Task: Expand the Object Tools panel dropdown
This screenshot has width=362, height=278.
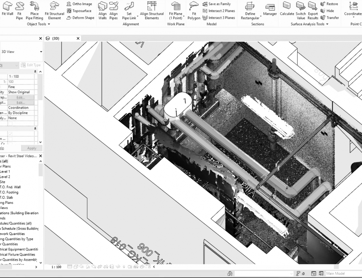Action: [x=49, y=24]
